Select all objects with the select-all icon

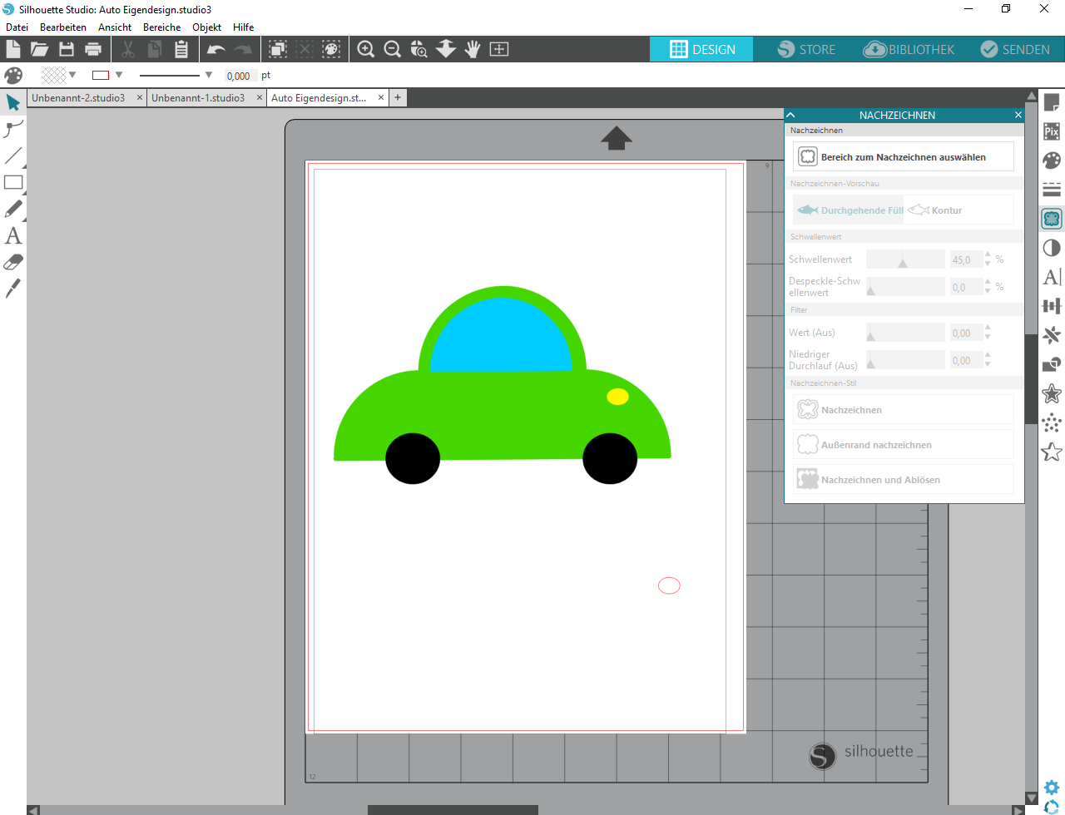point(278,49)
